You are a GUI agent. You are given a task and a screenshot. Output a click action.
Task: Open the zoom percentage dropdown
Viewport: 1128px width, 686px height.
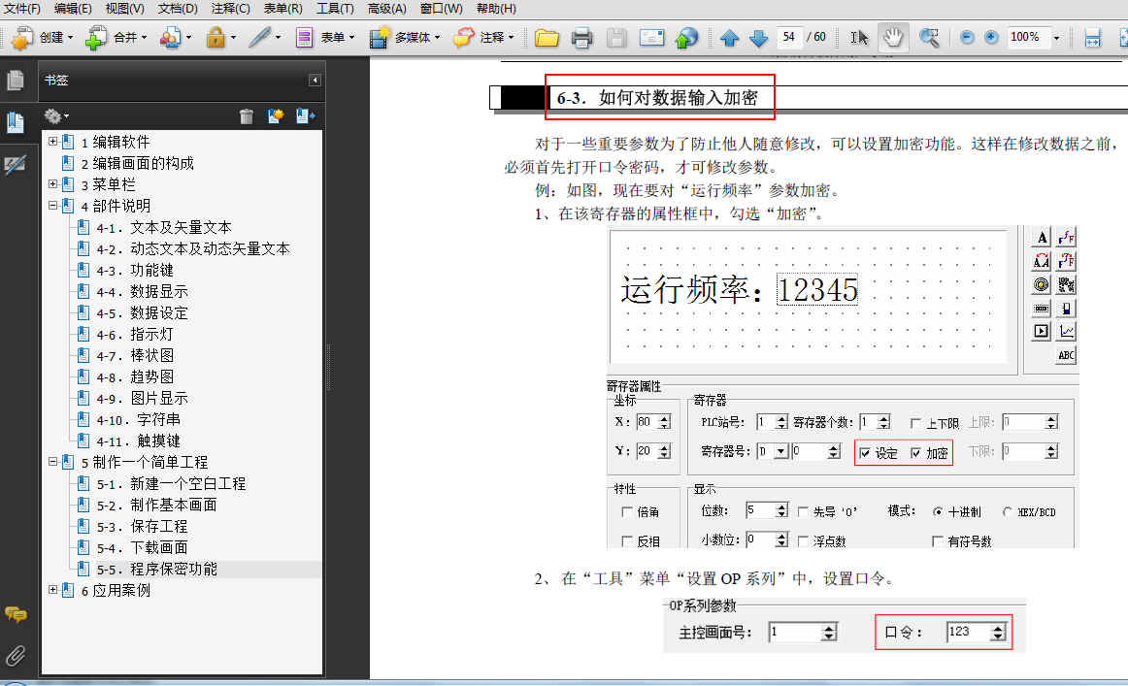pos(1056,38)
